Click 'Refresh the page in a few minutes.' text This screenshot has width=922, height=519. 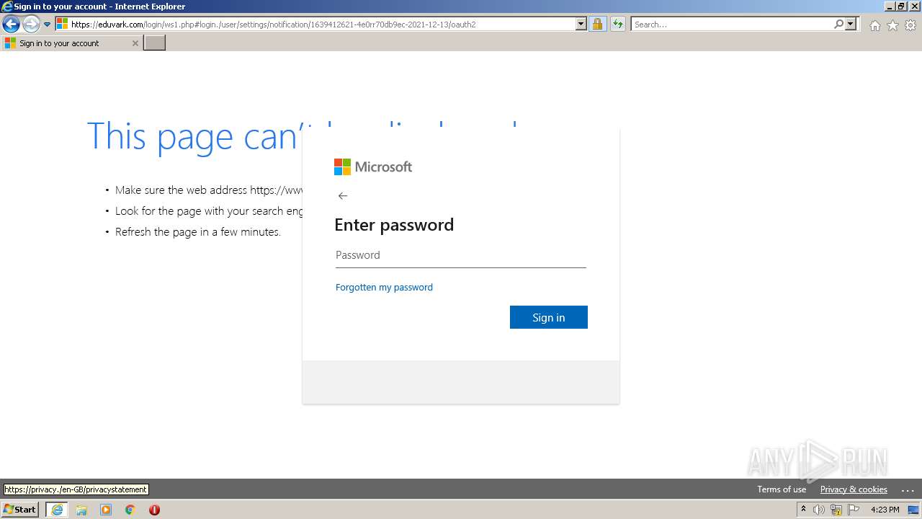click(x=198, y=232)
